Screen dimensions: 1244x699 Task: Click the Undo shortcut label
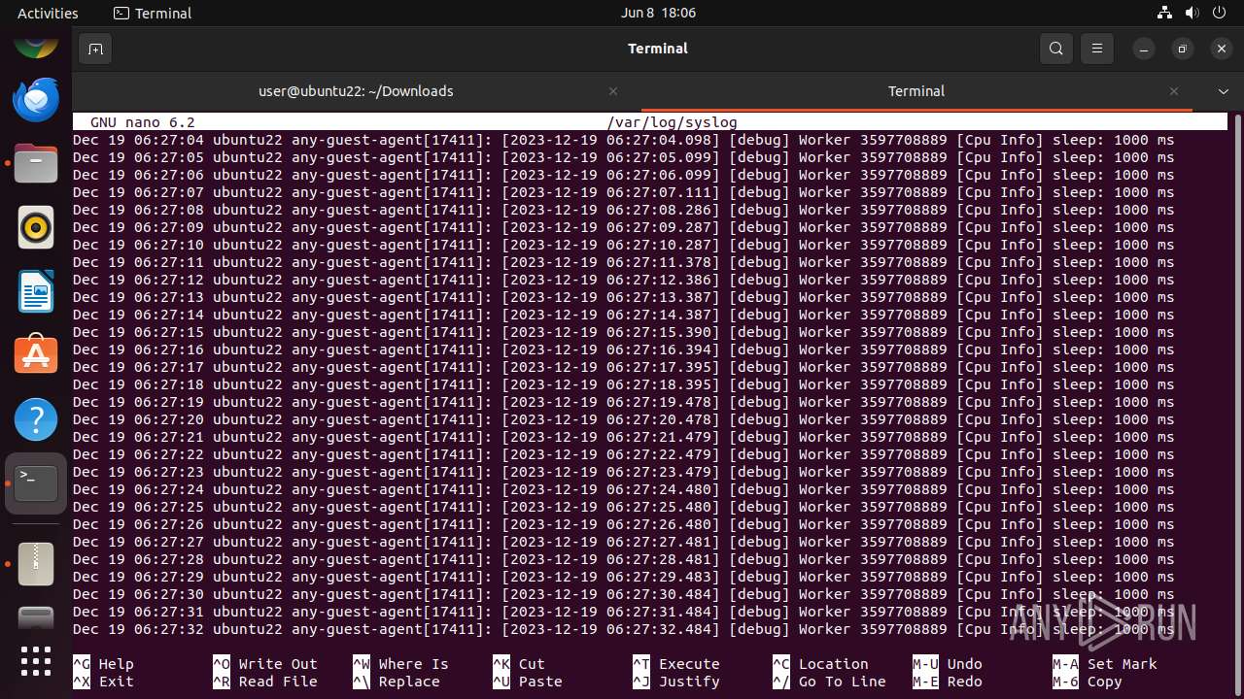pyautogui.click(x=965, y=664)
